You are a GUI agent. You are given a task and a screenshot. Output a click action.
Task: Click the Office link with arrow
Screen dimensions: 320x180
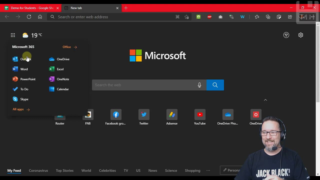[70, 47]
